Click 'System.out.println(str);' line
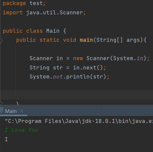The image size is (153, 152). 69,77
